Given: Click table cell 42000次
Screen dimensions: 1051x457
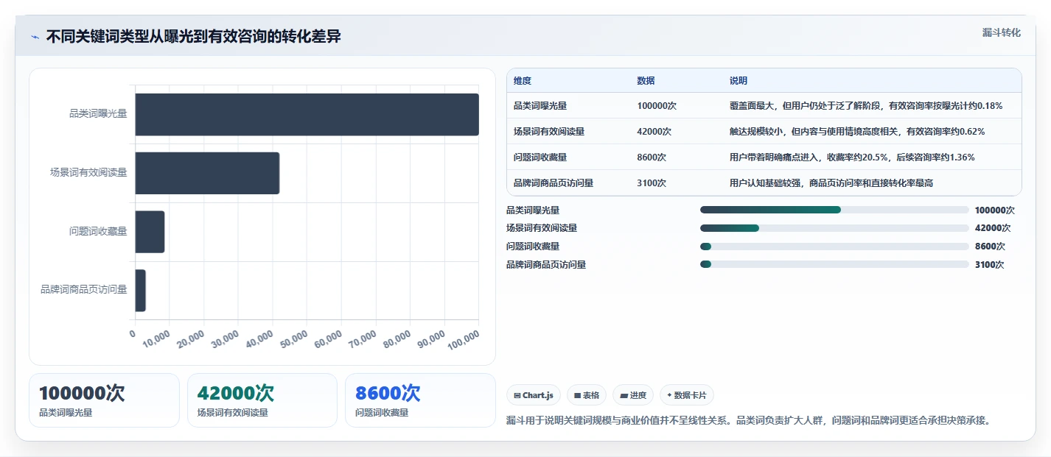Looking at the screenshot, I should pyautogui.click(x=654, y=131).
